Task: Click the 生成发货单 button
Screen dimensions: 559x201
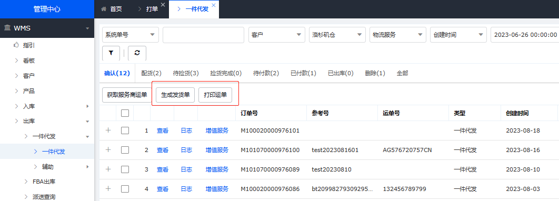Action: click(x=175, y=95)
